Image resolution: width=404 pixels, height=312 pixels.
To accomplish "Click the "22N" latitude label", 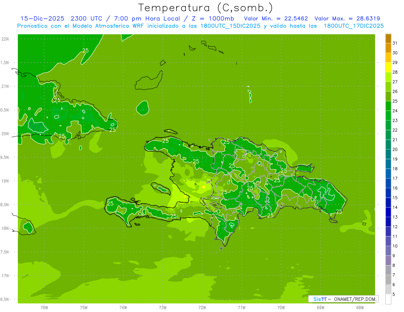I will [5, 39].
